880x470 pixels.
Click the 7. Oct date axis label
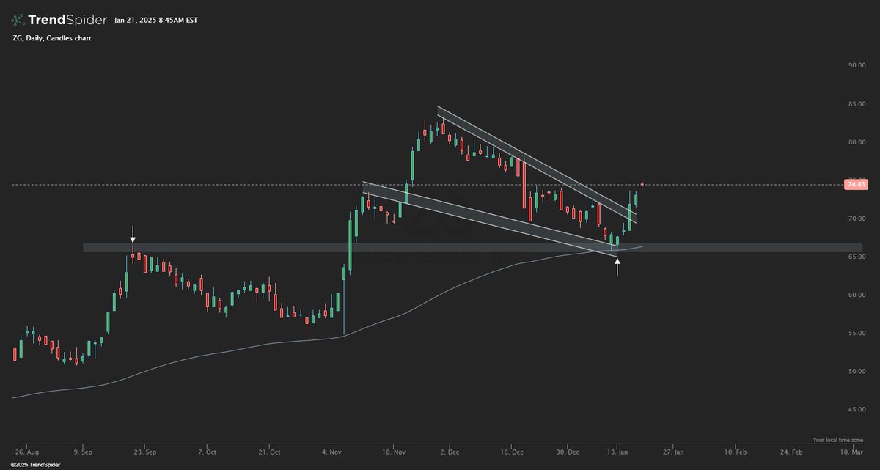point(207,454)
